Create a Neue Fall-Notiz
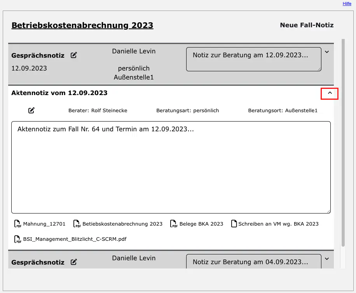 pos(307,25)
